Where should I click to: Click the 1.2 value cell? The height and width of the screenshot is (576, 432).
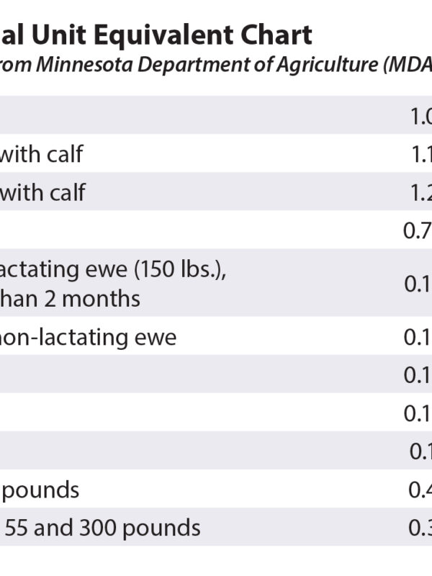pyautogui.click(x=420, y=192)
